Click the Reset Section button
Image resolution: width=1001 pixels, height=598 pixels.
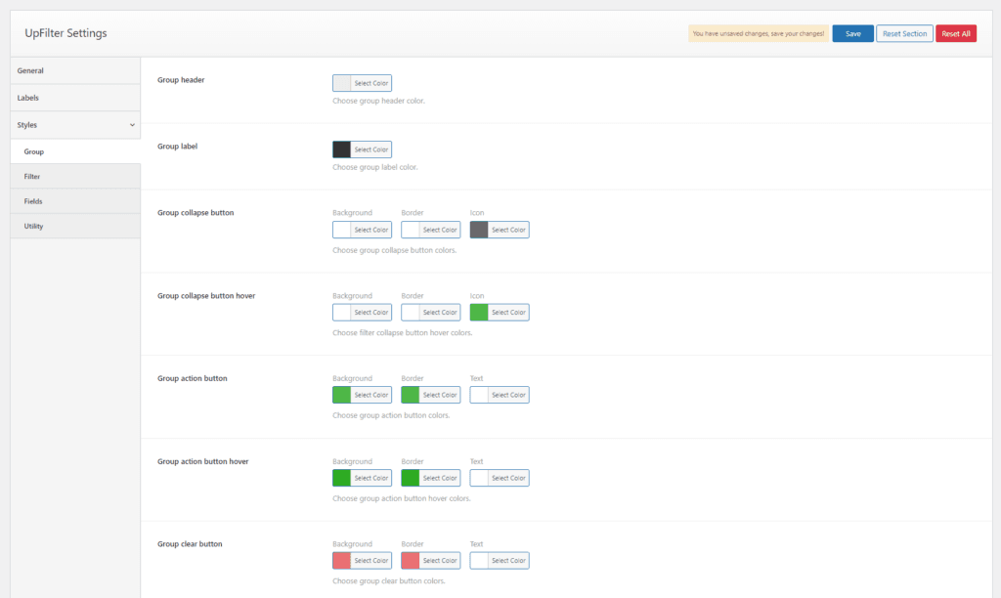[x=904, y=33]
